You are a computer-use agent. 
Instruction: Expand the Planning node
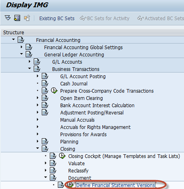tap(38, 141)
